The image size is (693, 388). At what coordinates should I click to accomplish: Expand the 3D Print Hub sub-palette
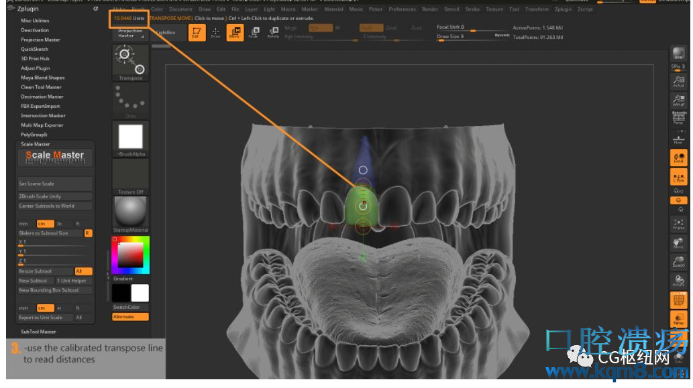pyautogui.click(x=35, y=59)
